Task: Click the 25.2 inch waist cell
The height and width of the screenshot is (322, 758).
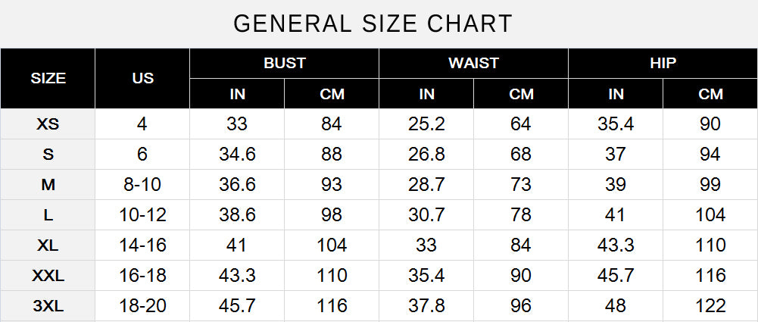Action: coord(426,124)
